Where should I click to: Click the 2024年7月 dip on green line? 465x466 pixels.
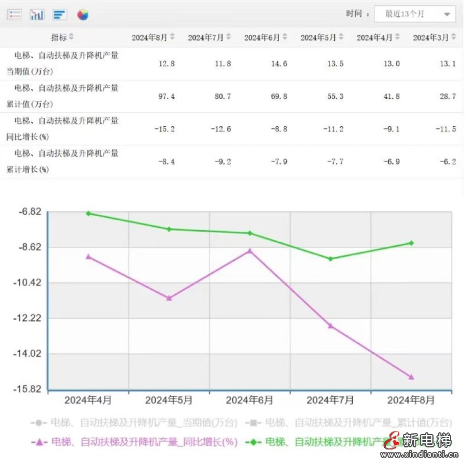tap(331, 259)
